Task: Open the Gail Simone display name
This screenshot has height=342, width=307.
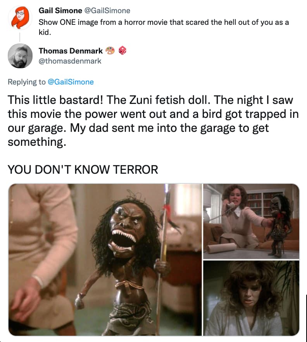Action: click(x=60, y=10)
